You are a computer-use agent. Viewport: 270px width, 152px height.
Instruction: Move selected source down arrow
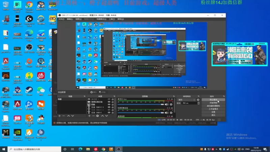pos(107,116)
